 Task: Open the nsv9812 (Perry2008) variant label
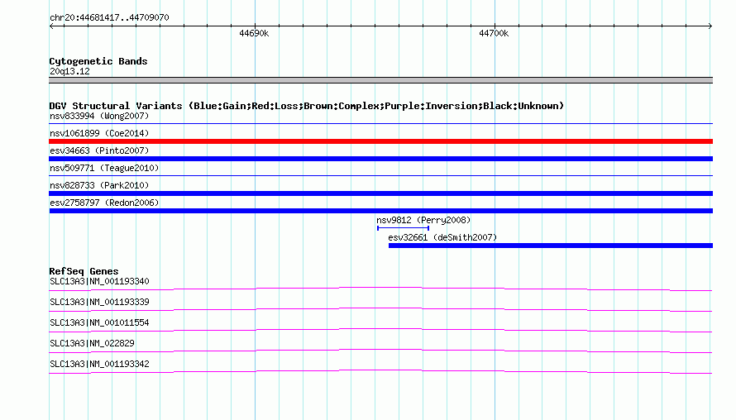[423, 220]
